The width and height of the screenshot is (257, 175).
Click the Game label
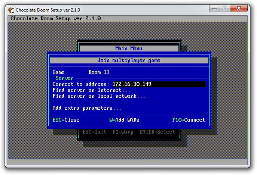tap(58, 72)
